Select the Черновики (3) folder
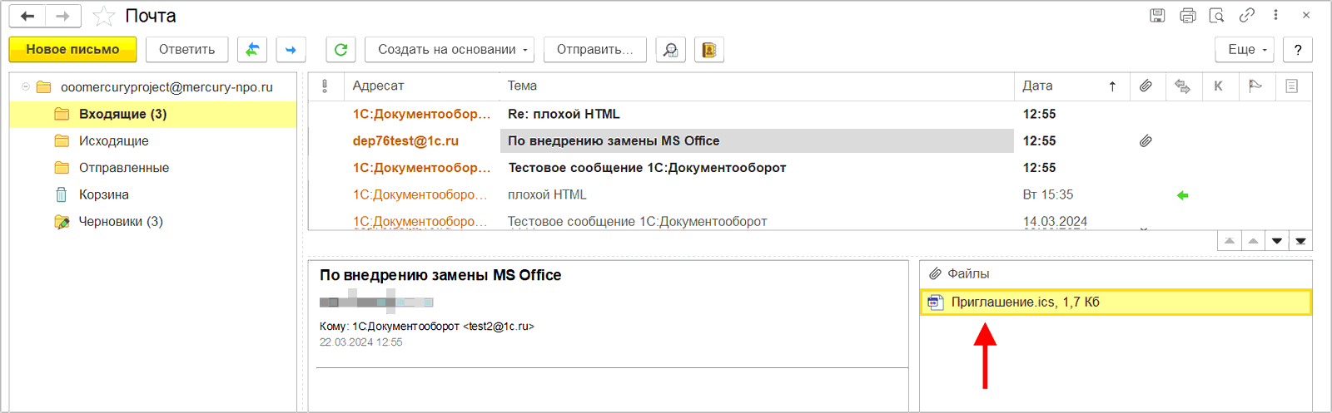Screen dimensions: 1332x413 (x=120, y=221)
